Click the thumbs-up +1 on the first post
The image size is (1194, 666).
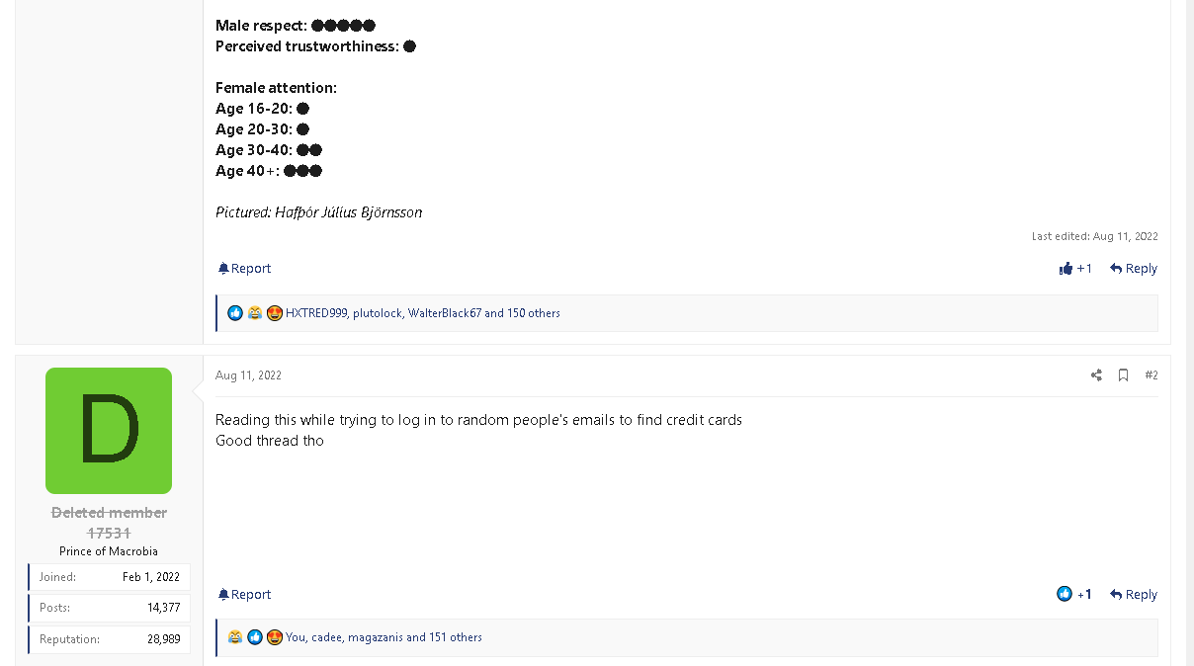pos(1075,269)
